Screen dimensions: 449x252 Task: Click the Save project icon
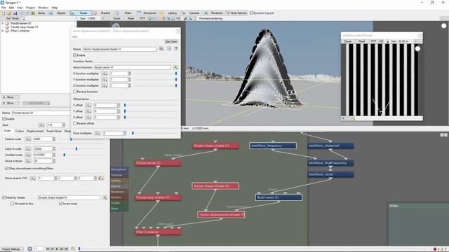[15, 13]
